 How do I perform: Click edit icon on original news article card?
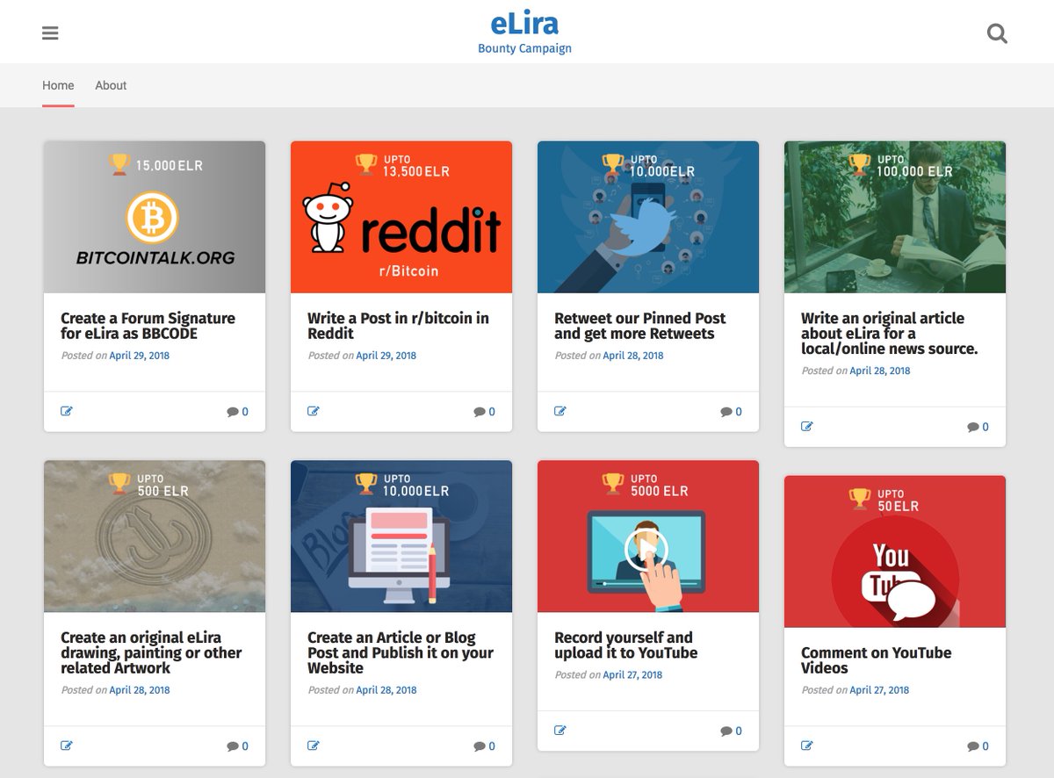(x=807, y=426)
